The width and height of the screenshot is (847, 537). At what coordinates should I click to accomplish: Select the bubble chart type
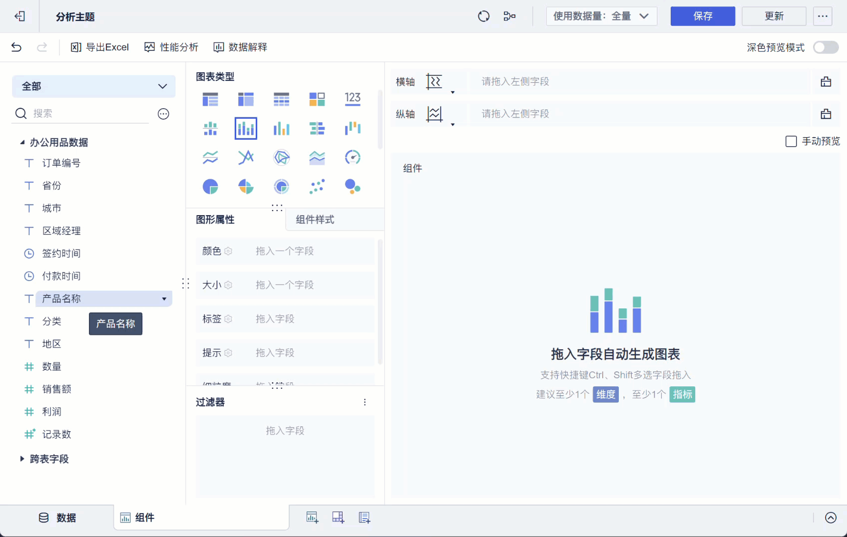353,187
